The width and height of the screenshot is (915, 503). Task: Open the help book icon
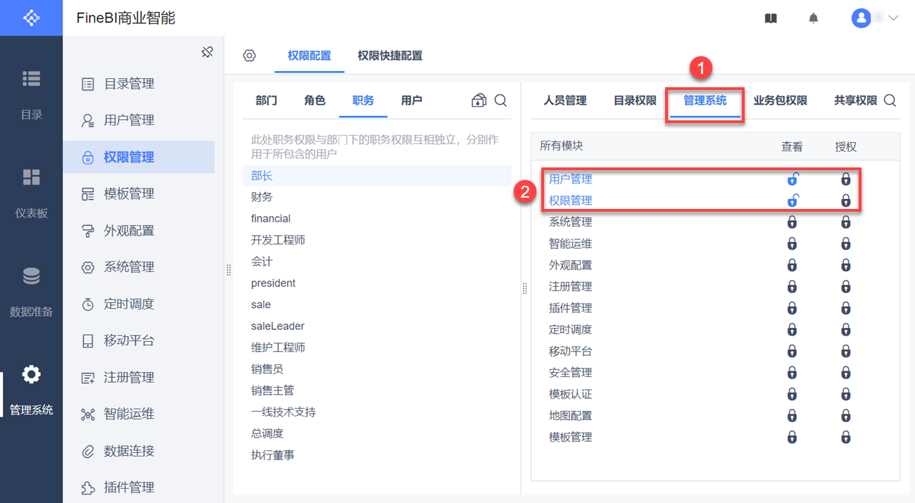click(x=771, y=18)
